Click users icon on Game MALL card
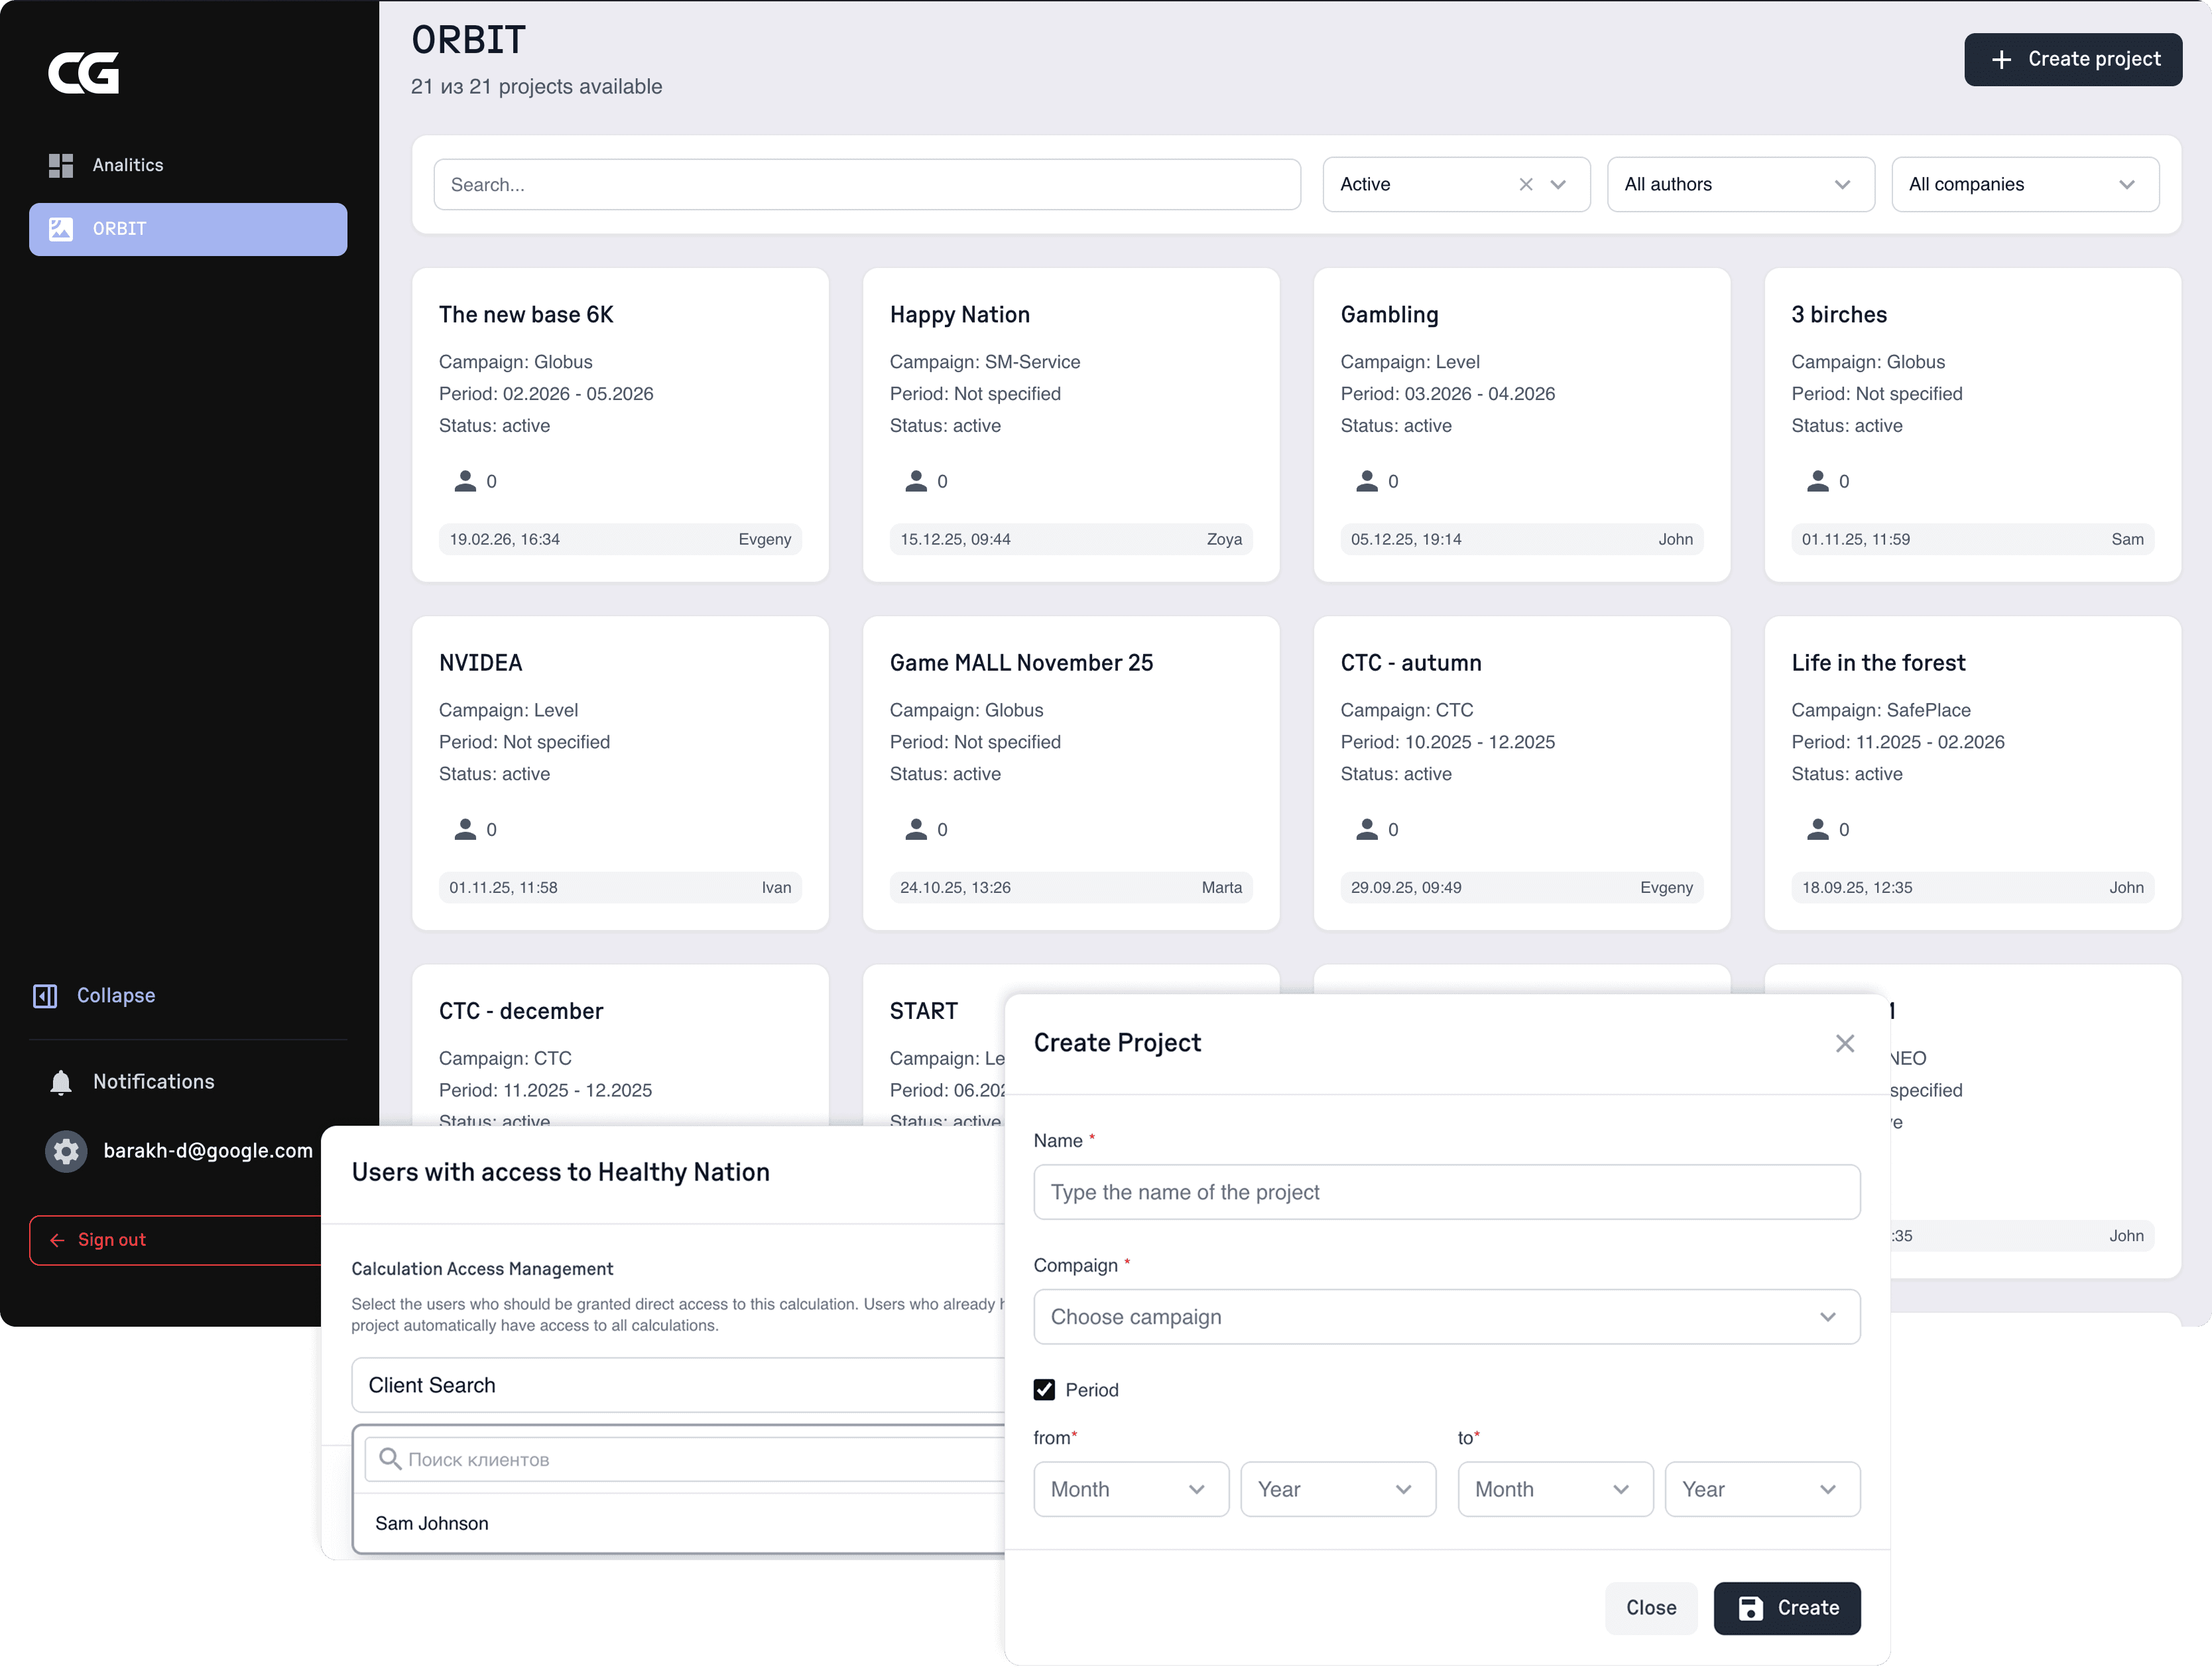2212x1669 pixels. click(916, 829)
